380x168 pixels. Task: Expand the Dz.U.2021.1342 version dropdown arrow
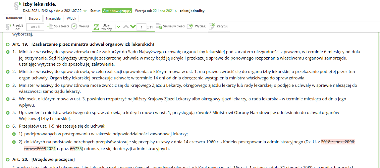coord(85,11)
